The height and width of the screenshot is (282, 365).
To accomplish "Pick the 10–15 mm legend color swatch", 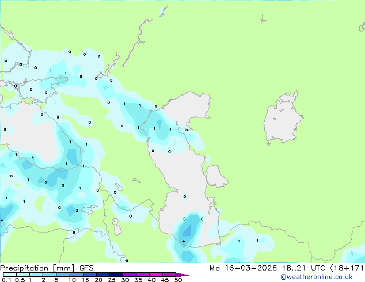I will [77, 275].
